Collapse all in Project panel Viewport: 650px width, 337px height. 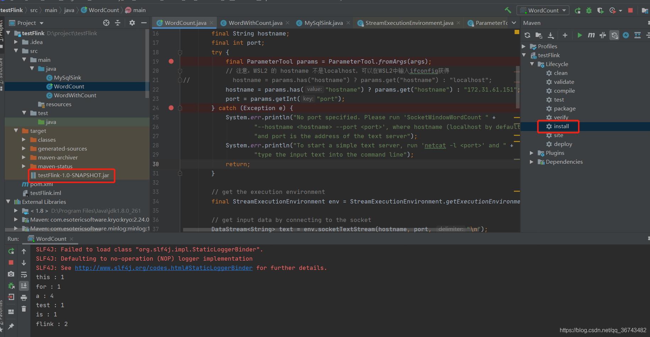118,23
